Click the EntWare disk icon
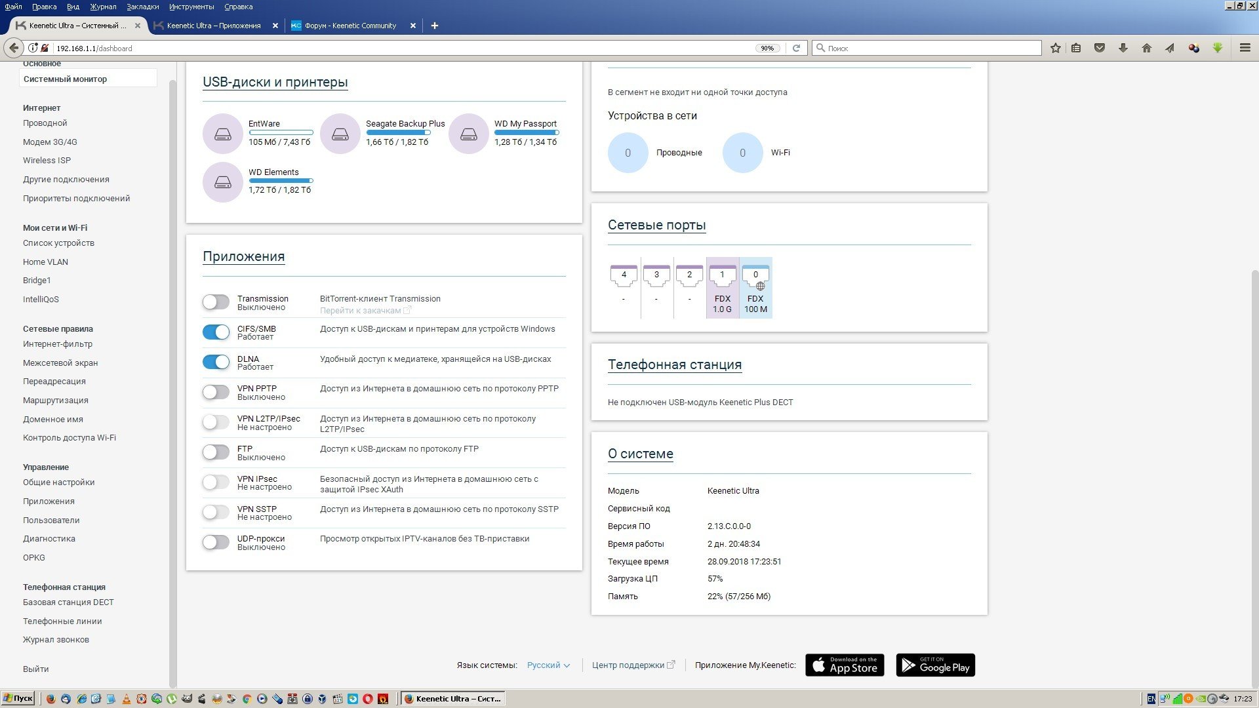This screenshot has height=708, width=1259. tap(223, 134)
